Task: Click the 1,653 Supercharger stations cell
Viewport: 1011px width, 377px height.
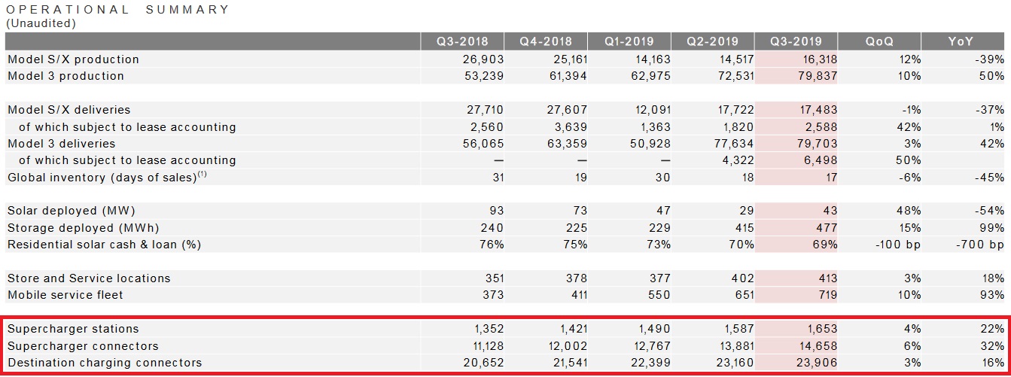Action: 819,329
